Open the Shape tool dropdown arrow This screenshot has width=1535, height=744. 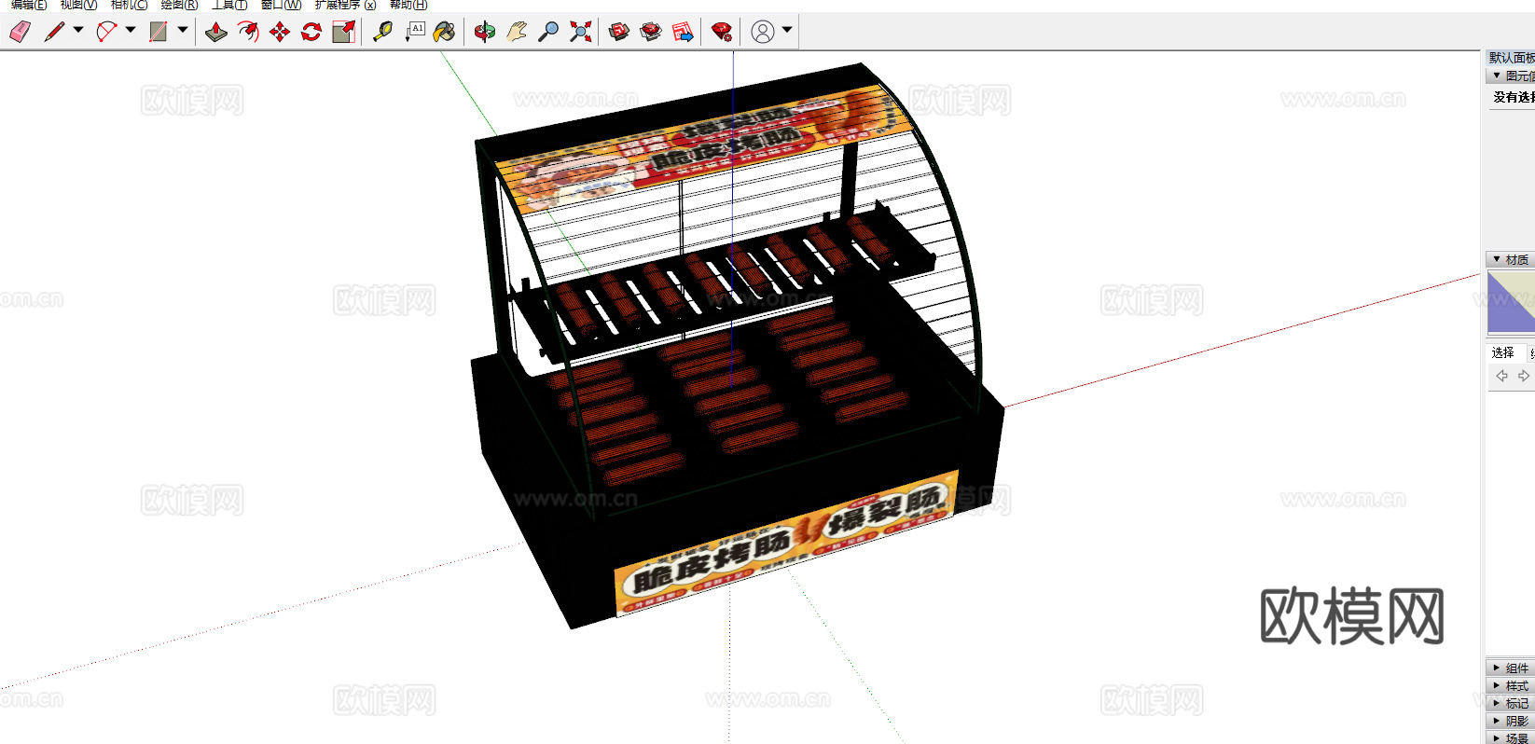183,30
